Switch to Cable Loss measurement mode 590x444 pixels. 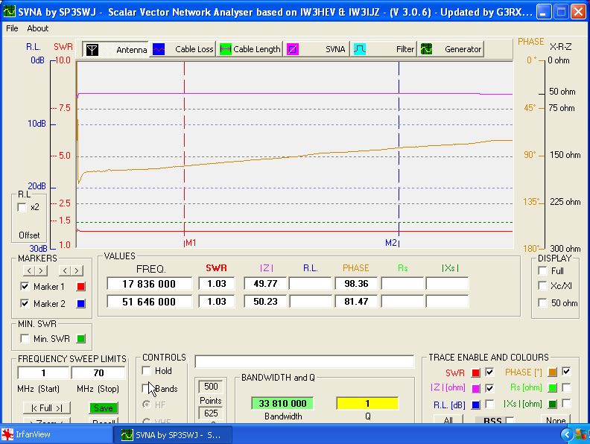coord(159,49)
